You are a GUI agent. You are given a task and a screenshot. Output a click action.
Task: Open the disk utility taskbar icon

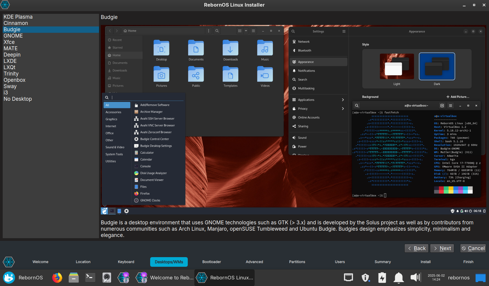[107, 278]
